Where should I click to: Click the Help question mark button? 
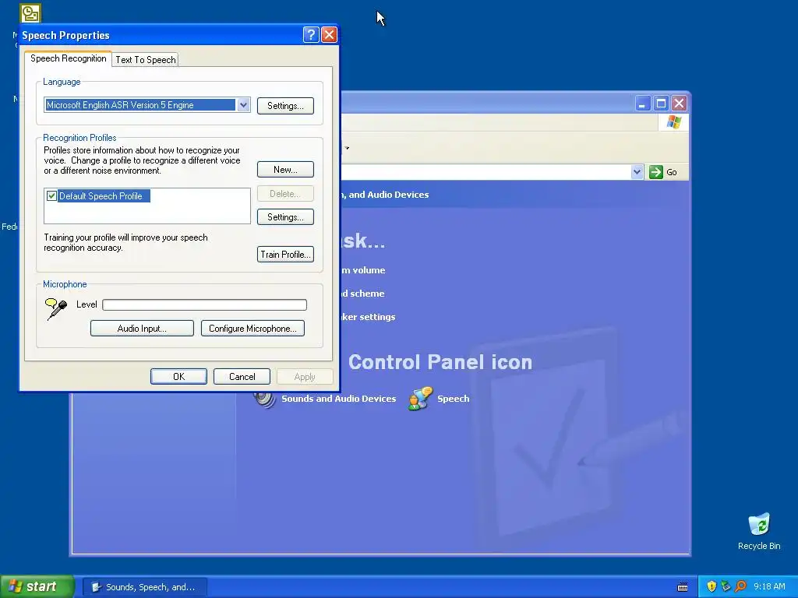click(x=311, y=34)
